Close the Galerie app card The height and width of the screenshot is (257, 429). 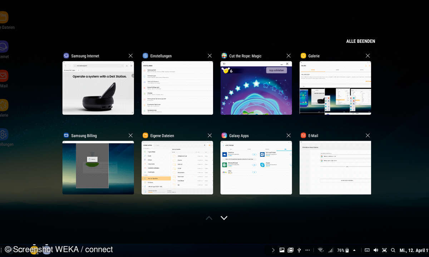(368, 56)
